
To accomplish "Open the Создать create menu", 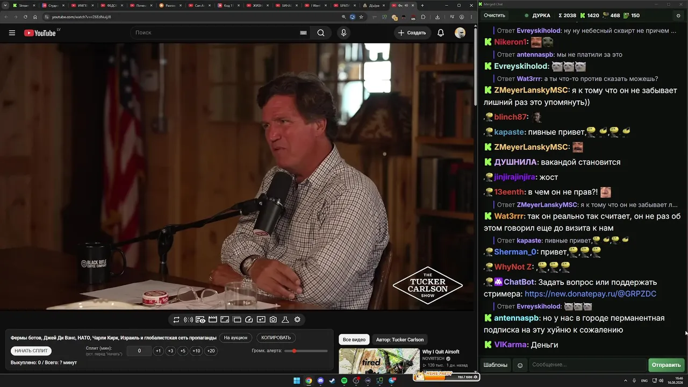I will pos(412,33).
